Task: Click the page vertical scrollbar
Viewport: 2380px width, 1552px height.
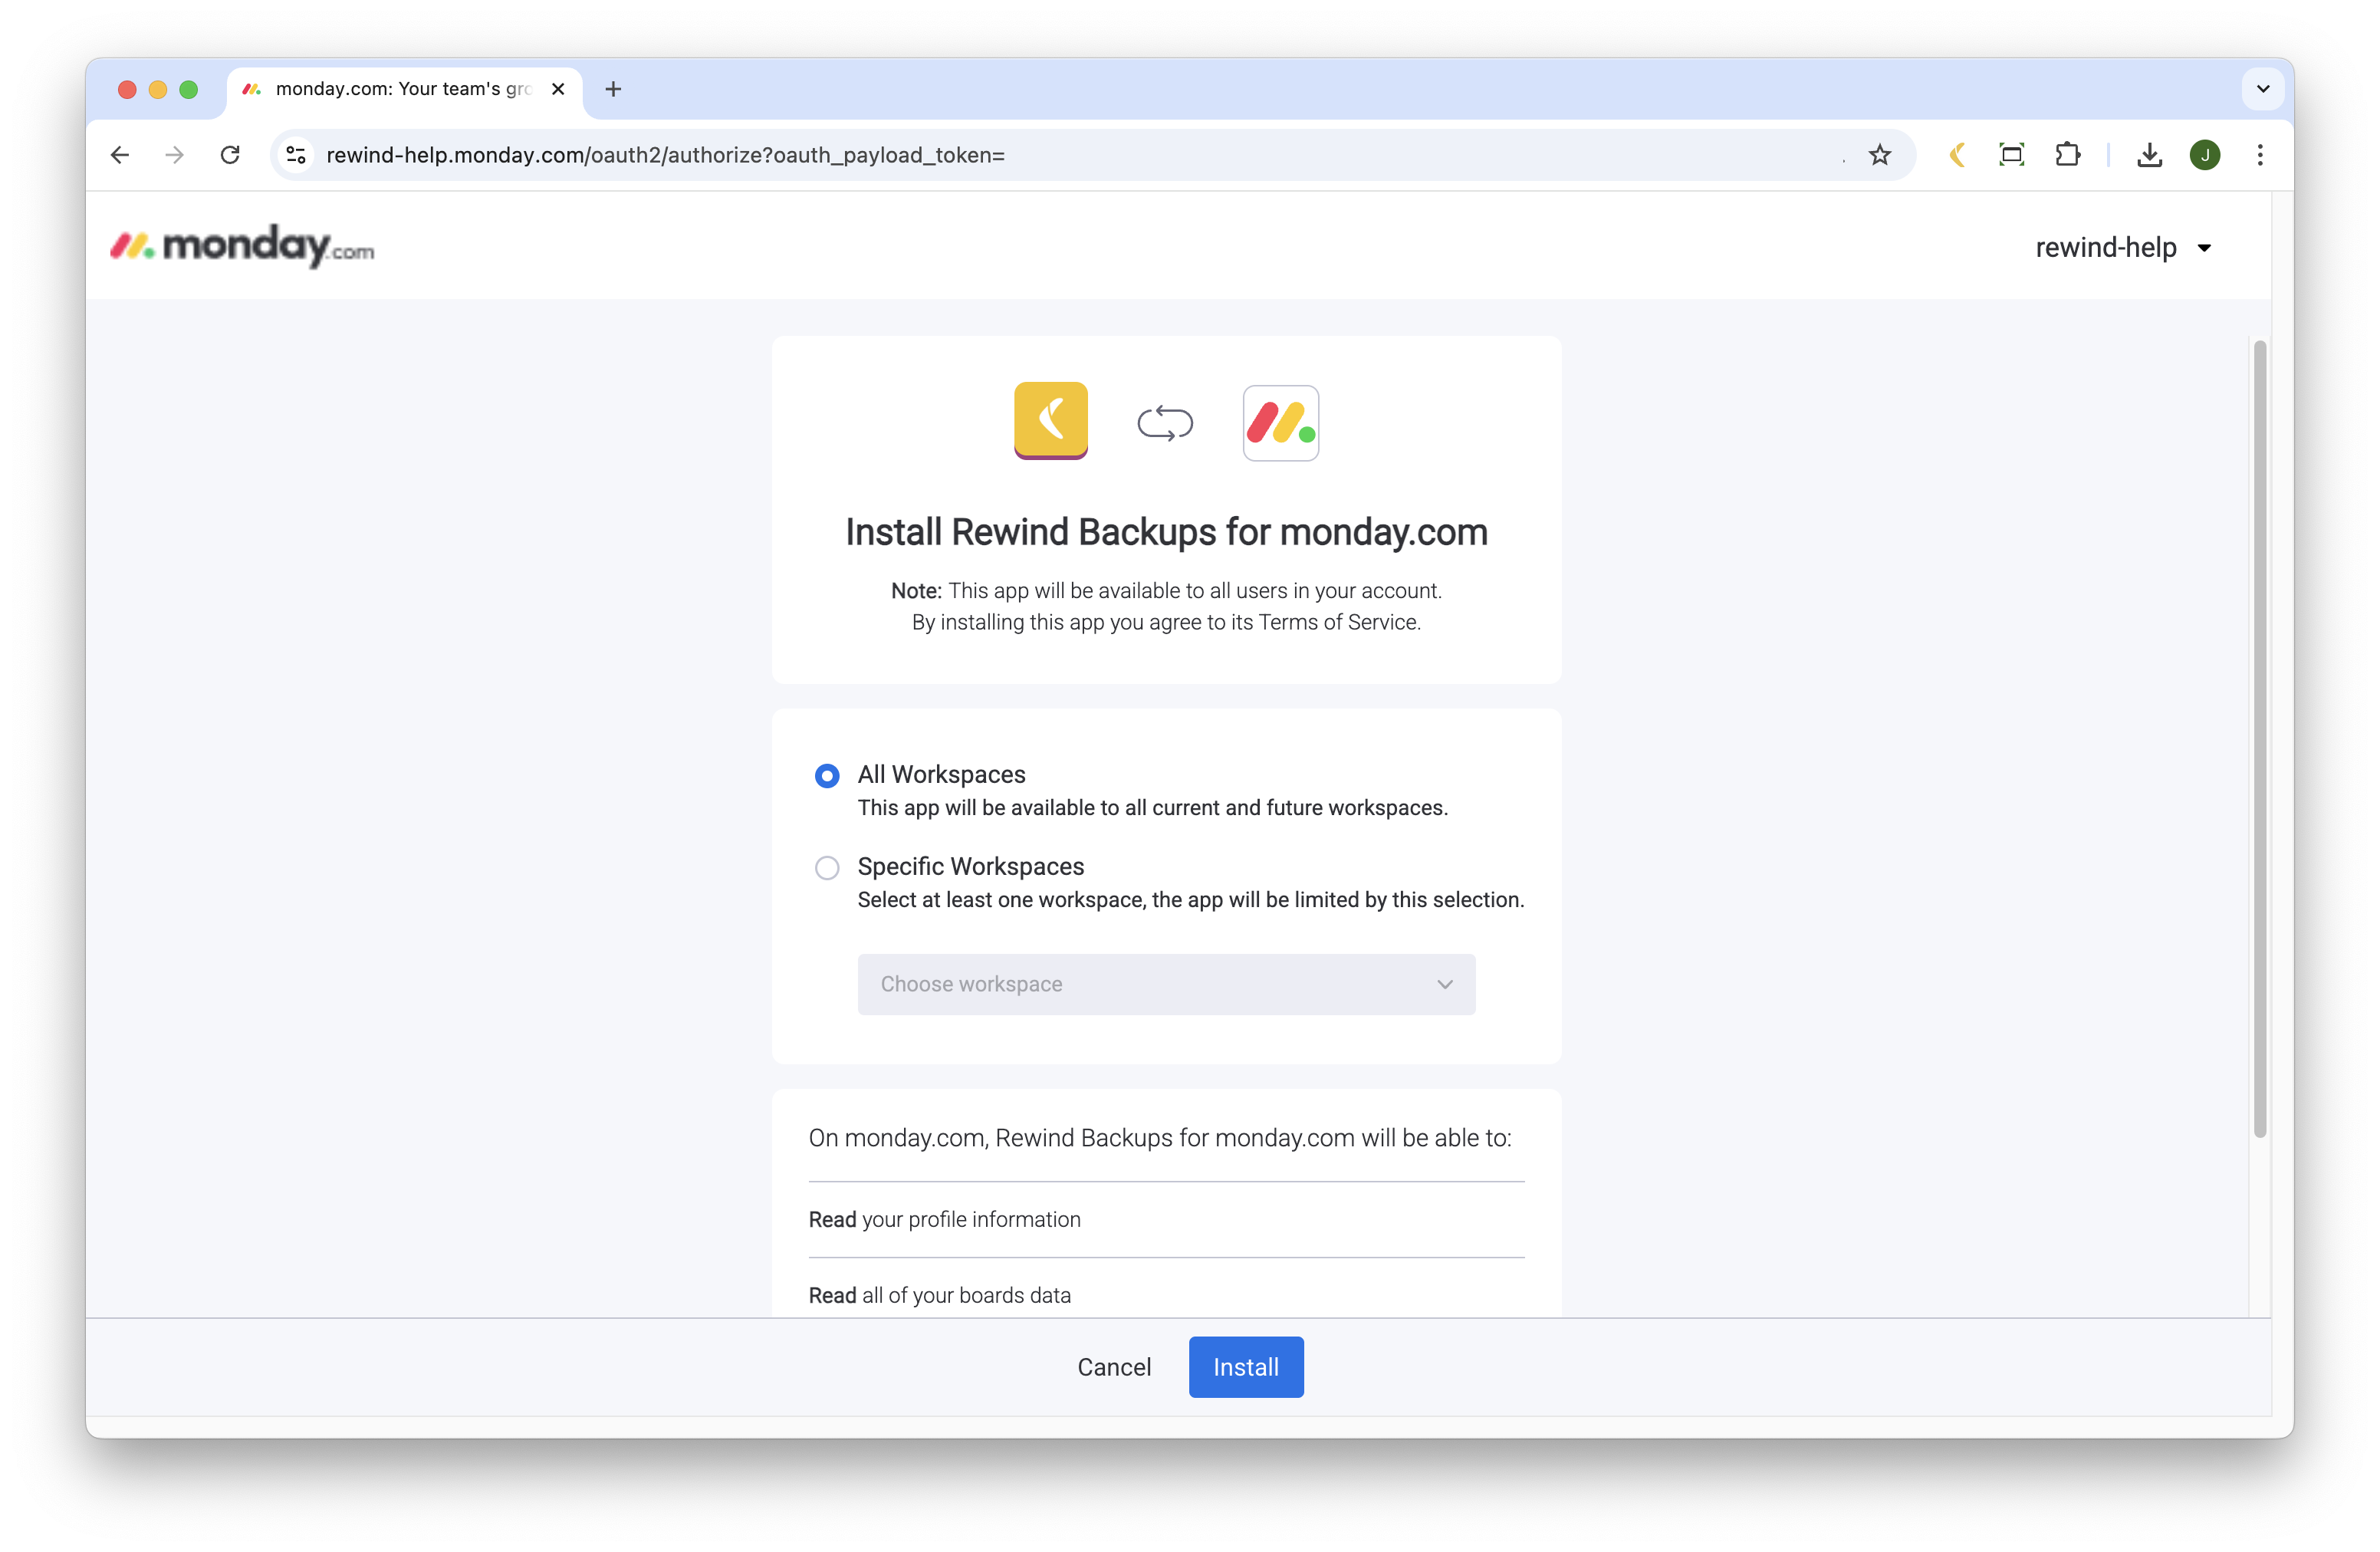Action: pyautogui.click(x=2259, y=738)
